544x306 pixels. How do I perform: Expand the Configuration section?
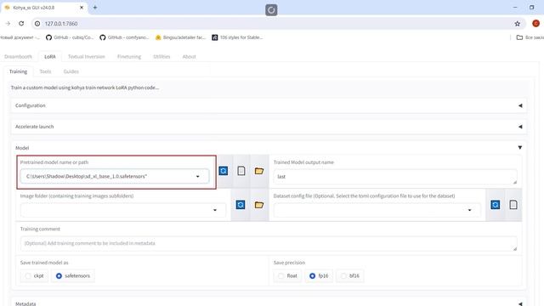269,105
